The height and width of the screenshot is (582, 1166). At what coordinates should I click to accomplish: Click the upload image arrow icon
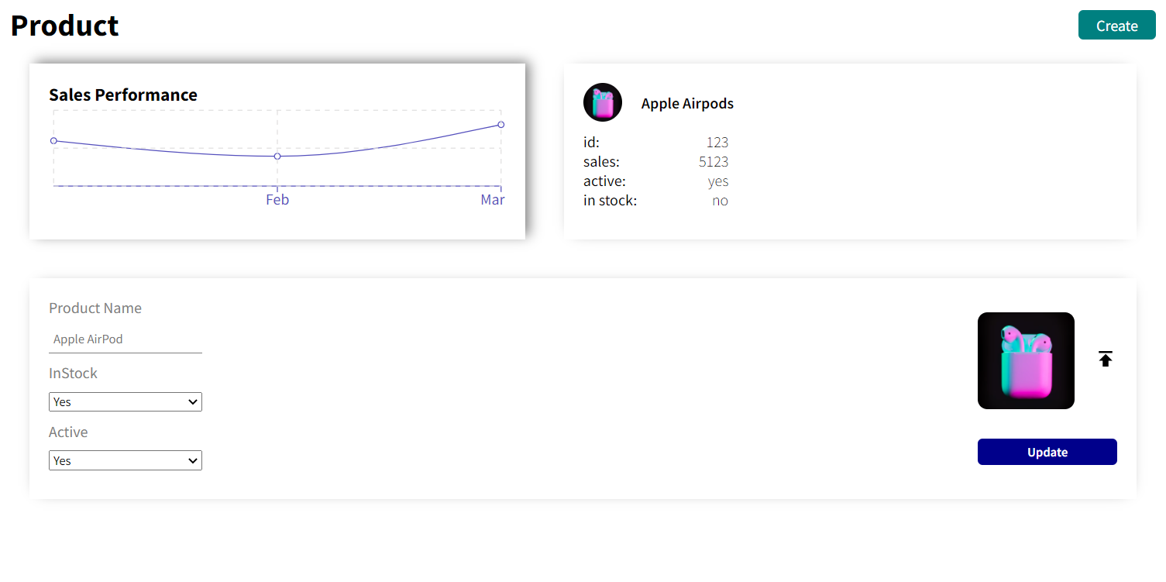click(x=1106, y=359)
